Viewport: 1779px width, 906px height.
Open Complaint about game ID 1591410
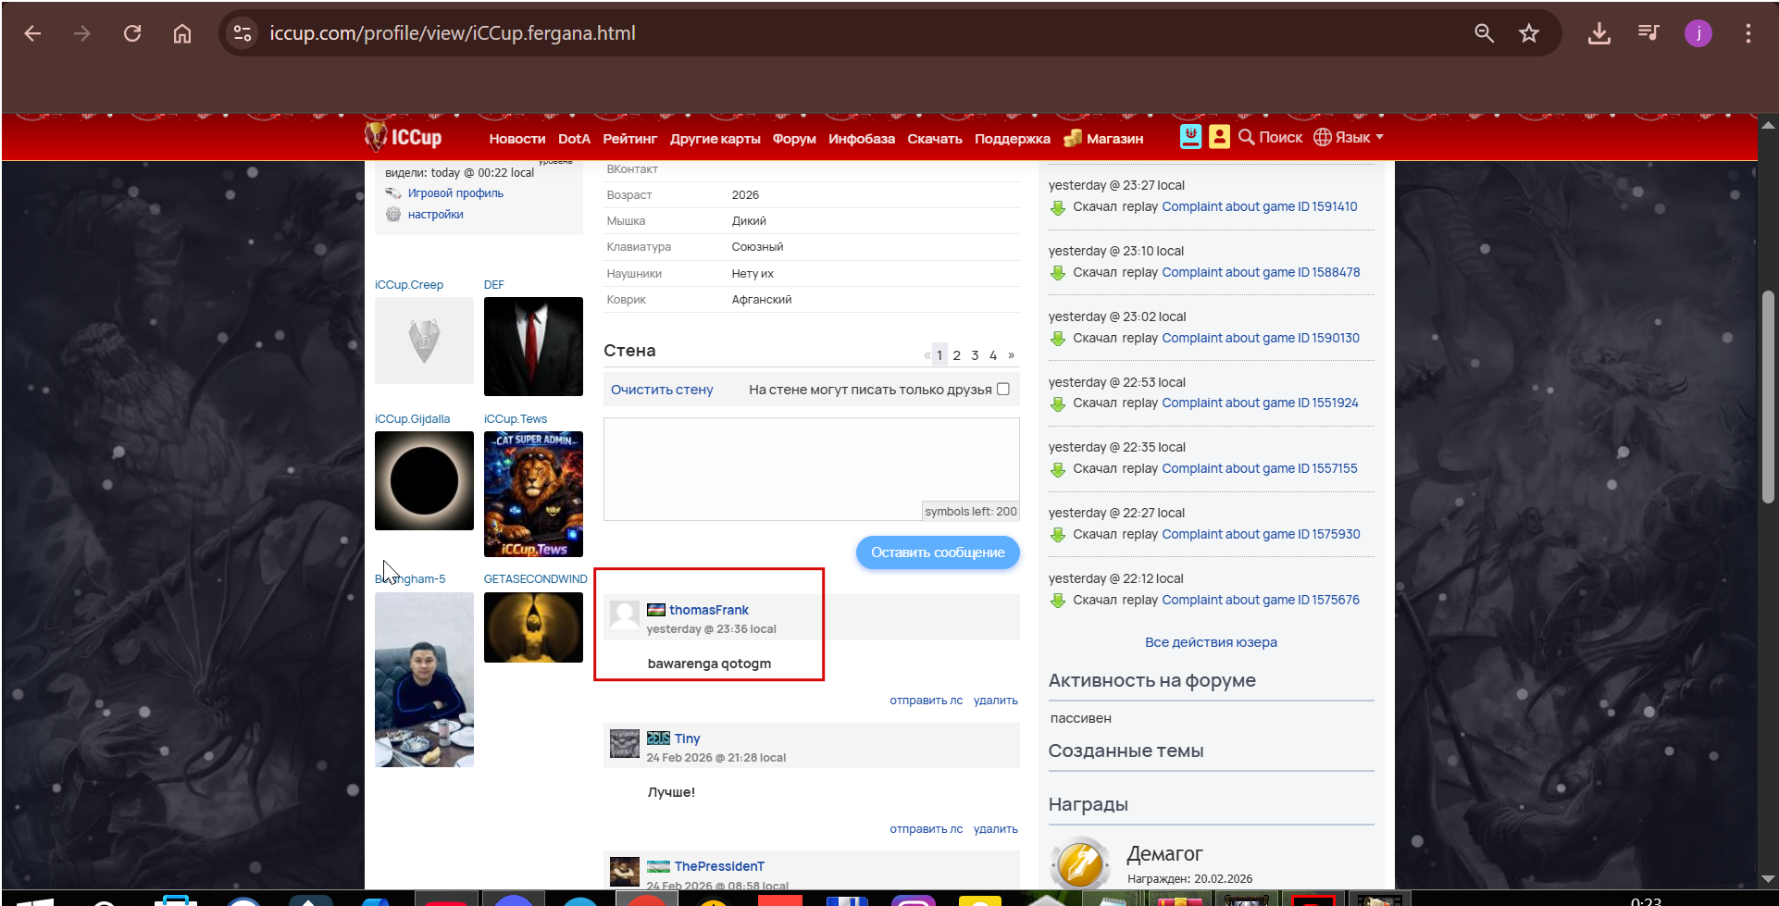point(1260,206)
